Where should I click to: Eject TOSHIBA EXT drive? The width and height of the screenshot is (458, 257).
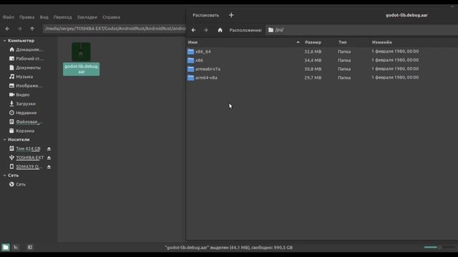click(x=49, y=158)
